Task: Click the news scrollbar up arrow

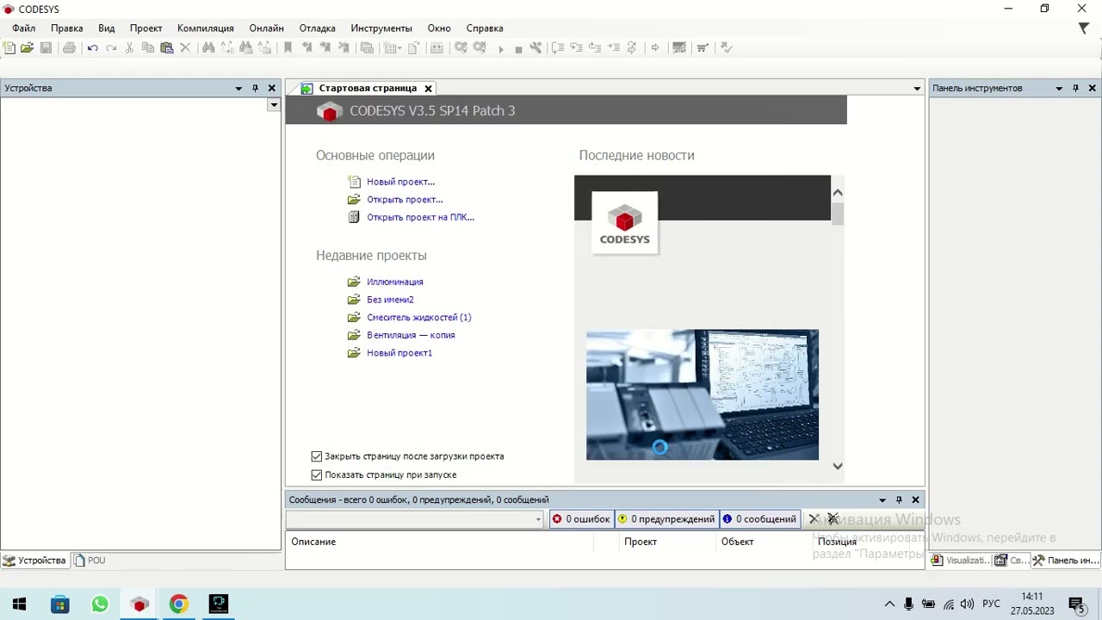Action: (x=838, y=193)
